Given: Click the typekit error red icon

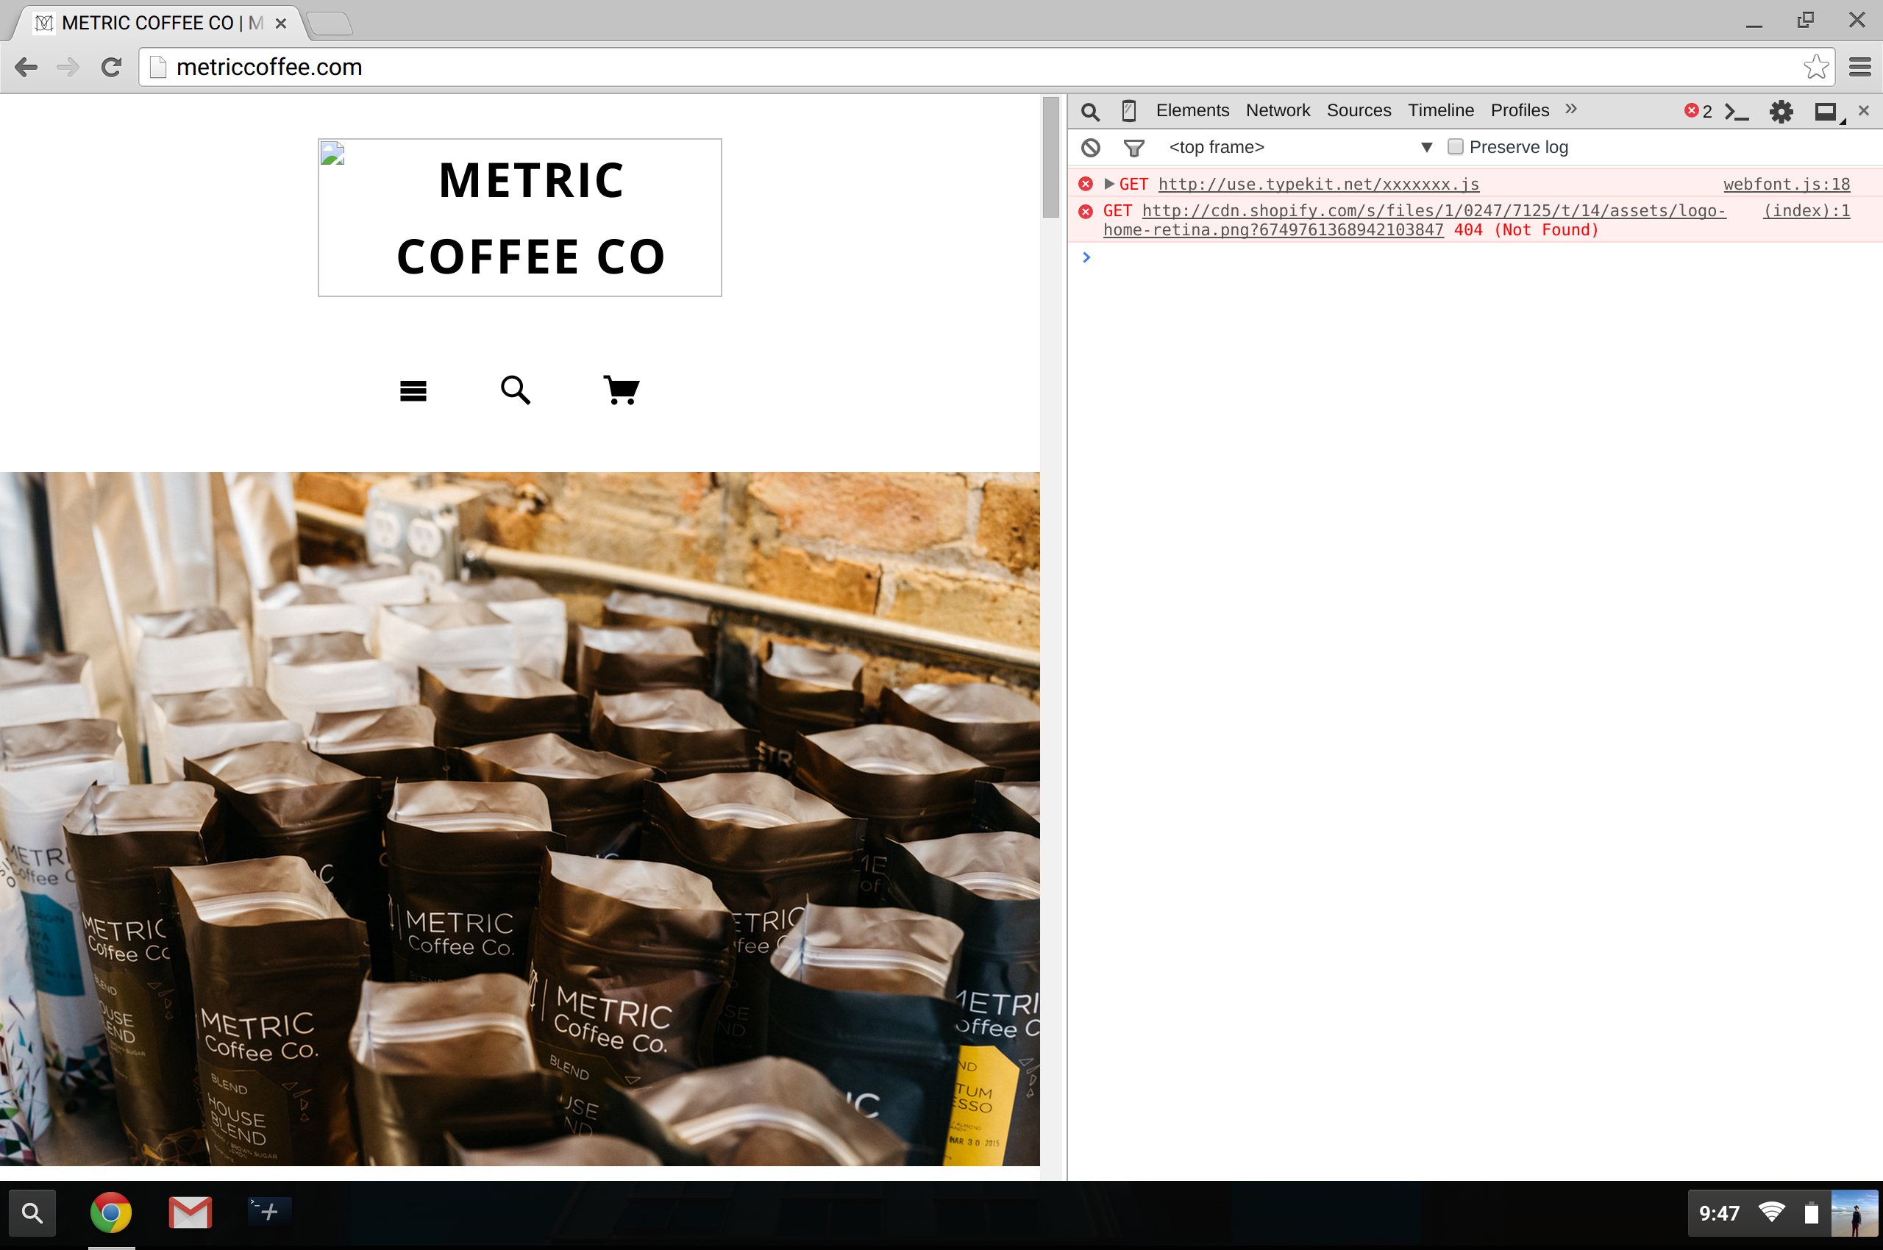Looking at the screenshot, I should [1086, 184].
